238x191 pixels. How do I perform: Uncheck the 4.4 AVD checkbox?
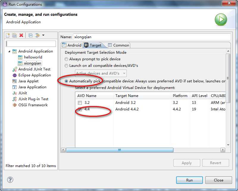coord(80,109)
